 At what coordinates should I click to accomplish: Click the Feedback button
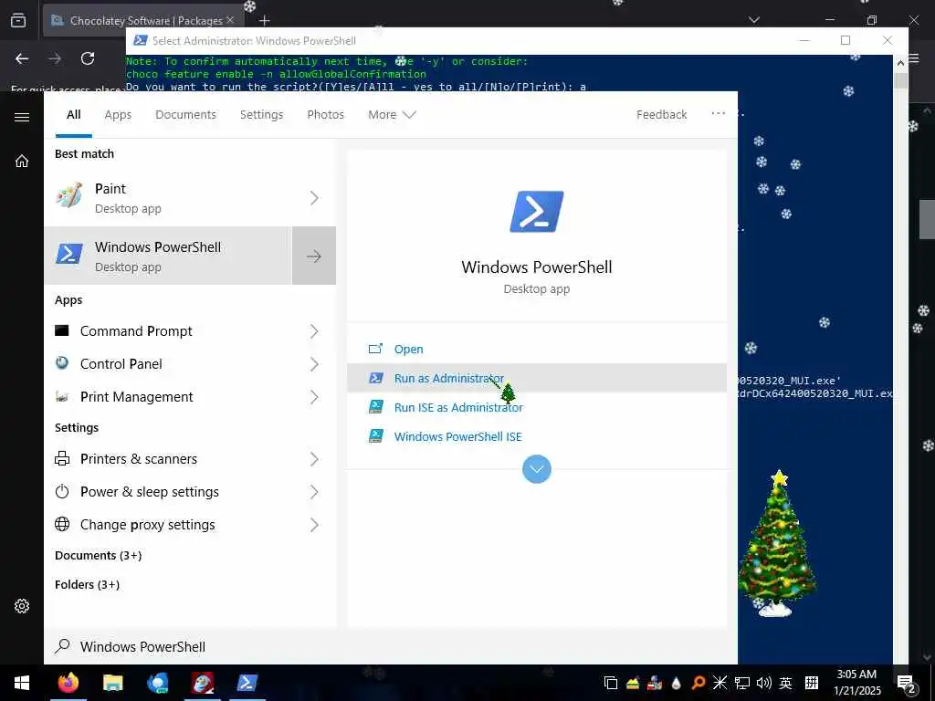661,114
